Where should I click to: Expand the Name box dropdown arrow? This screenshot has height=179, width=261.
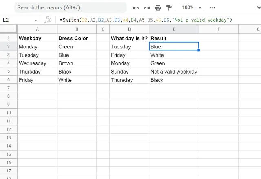pos(36,20)
